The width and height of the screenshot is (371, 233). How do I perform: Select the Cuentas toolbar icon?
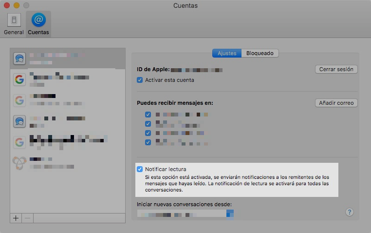click(x=38, y=24)
